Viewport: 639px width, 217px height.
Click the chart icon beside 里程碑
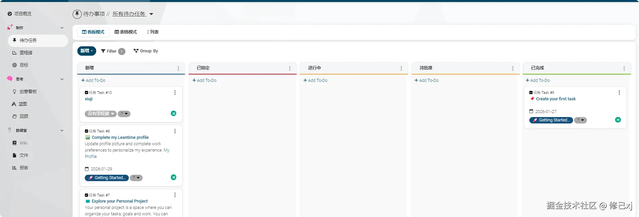click(14, 53)
